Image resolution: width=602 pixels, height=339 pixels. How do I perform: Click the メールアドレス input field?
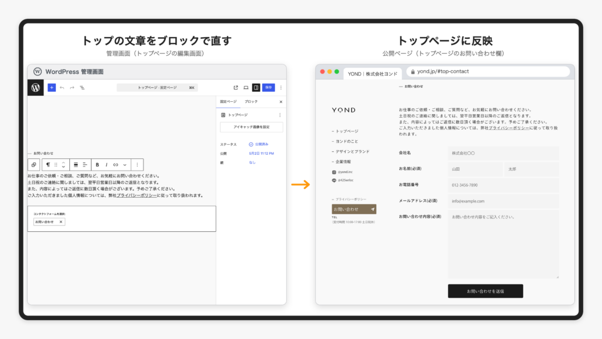[x=503, y=201]
